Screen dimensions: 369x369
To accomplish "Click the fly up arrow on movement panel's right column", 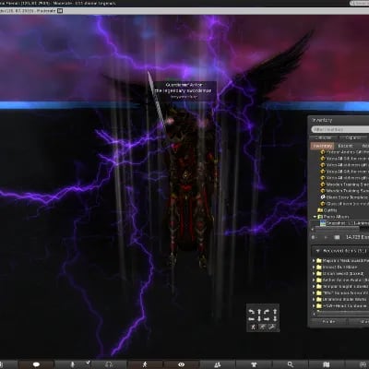I will [x=275, y=312].
